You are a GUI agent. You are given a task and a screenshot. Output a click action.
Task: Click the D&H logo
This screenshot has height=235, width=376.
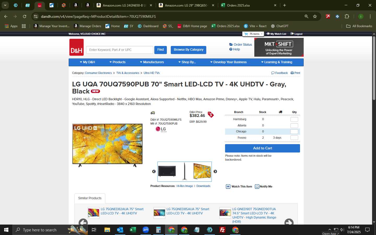pos(77,47)
